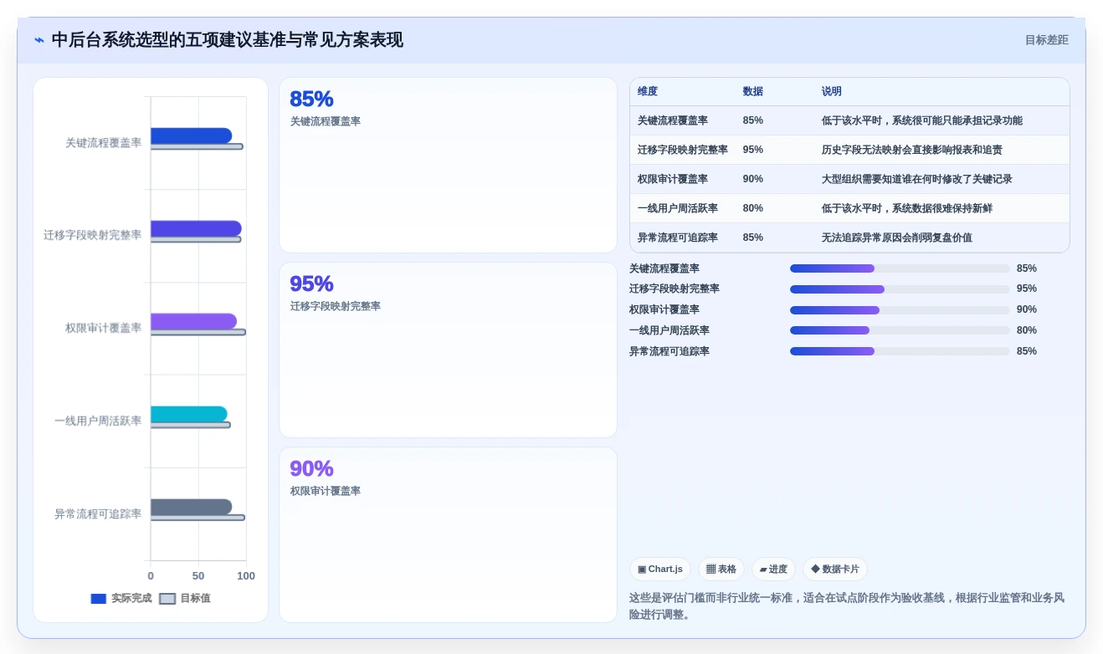
Task: Click the slate 异常流程可追踪率 bar in the chart
Action: [191, 507]
